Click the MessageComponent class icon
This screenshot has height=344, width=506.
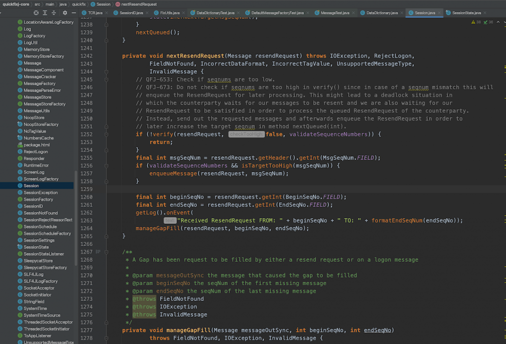(x=20, y=70)
